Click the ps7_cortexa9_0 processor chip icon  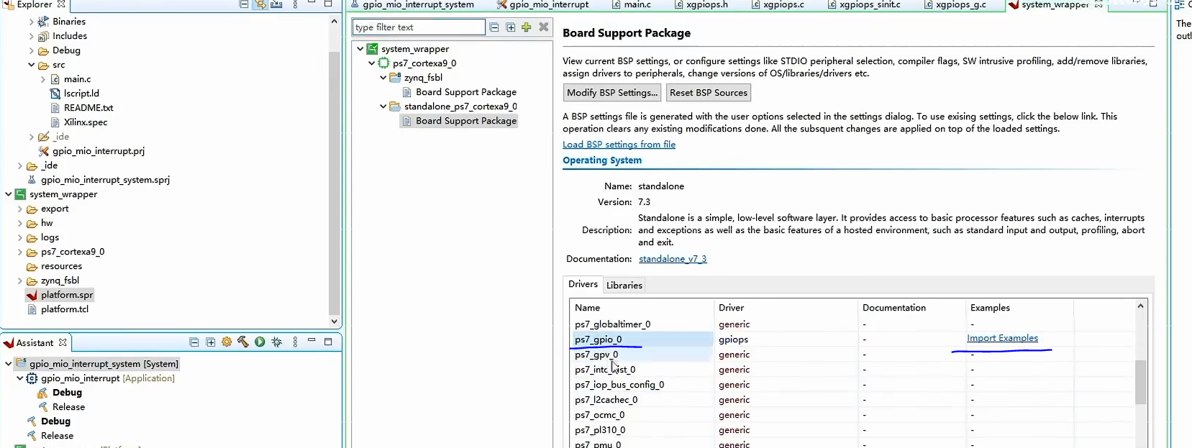click(x=384, y=63)
